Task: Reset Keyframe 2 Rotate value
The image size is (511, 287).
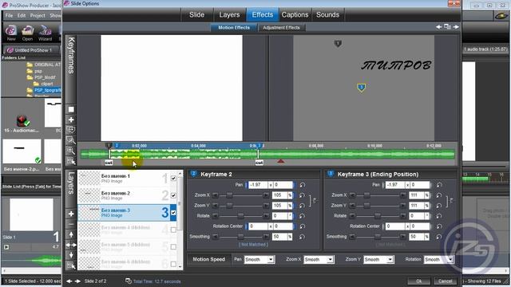Action: [x=302, y=216]
